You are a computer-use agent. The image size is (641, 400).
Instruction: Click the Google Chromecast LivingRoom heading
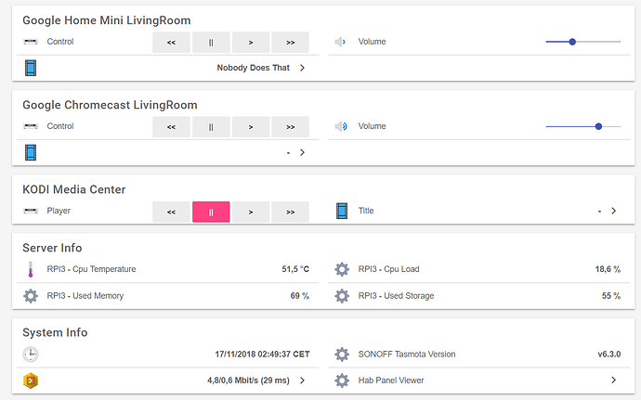[x=110, y=105]
